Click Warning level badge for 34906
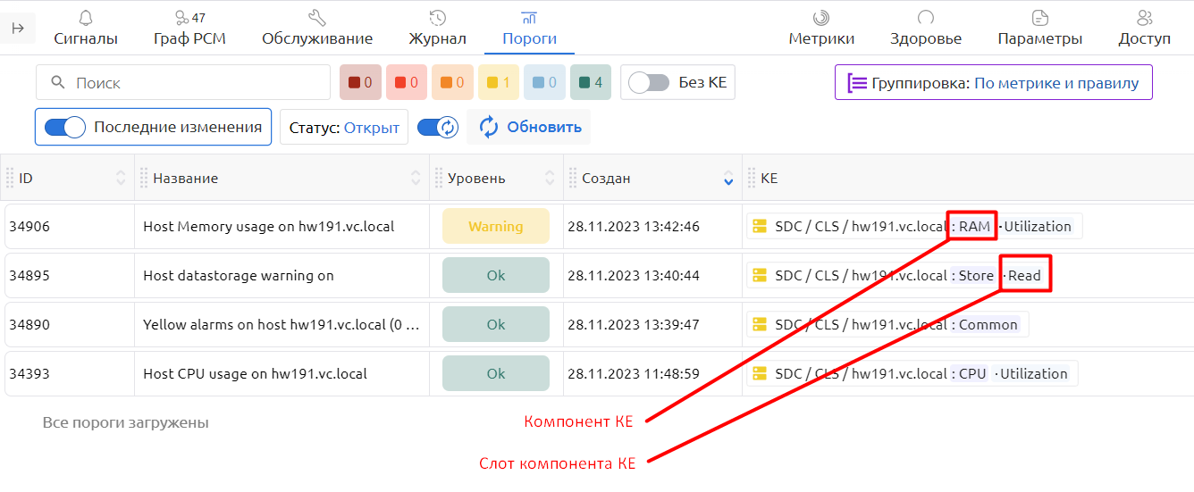This screenshot has width=1194, height=492. pos(496,227)
